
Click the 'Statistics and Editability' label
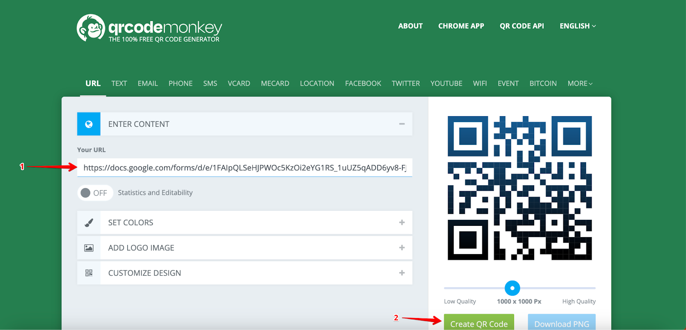(155, 193)
